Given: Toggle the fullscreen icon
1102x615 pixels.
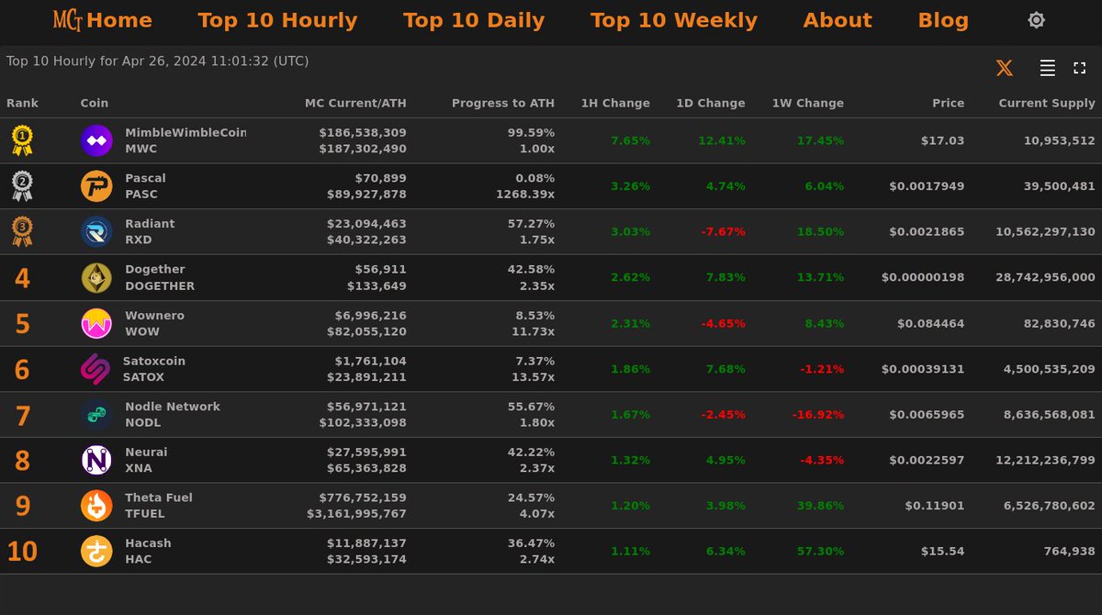Looking at the screenshot, I should click(x=1080, y=68).
